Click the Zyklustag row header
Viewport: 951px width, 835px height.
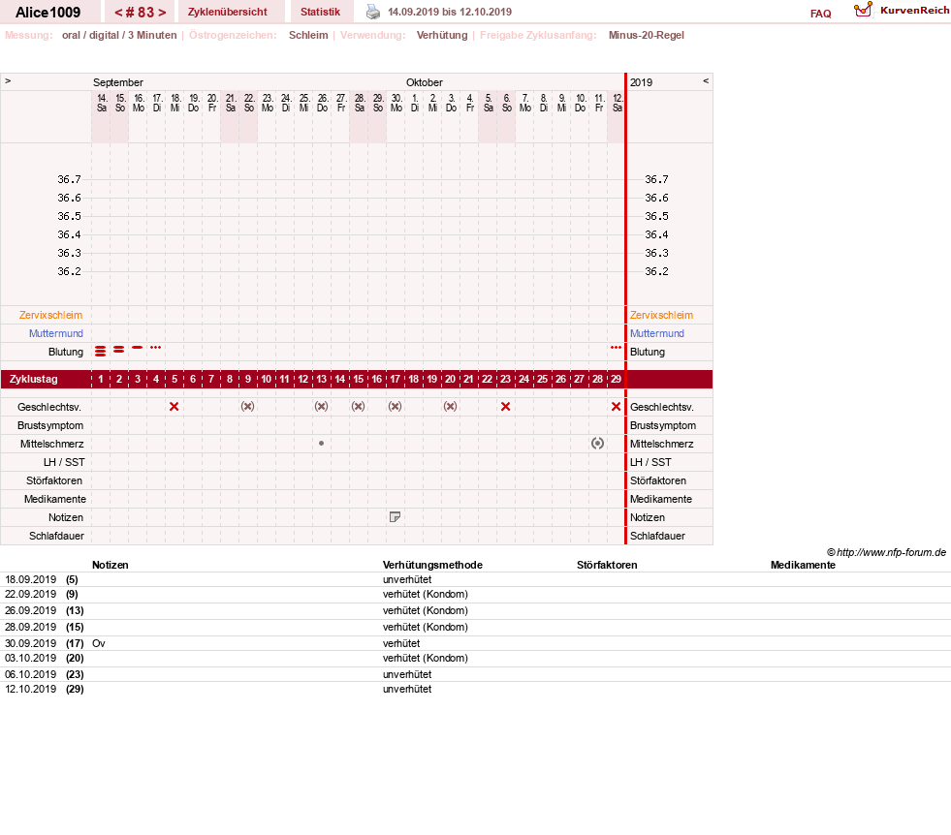pos(33,380)
